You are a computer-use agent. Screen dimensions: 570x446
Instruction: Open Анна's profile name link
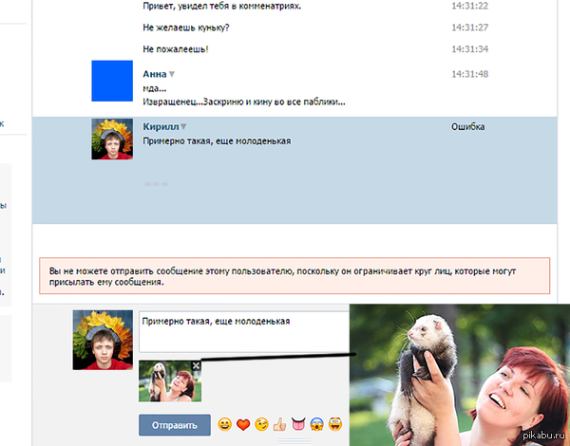[154, 74]
